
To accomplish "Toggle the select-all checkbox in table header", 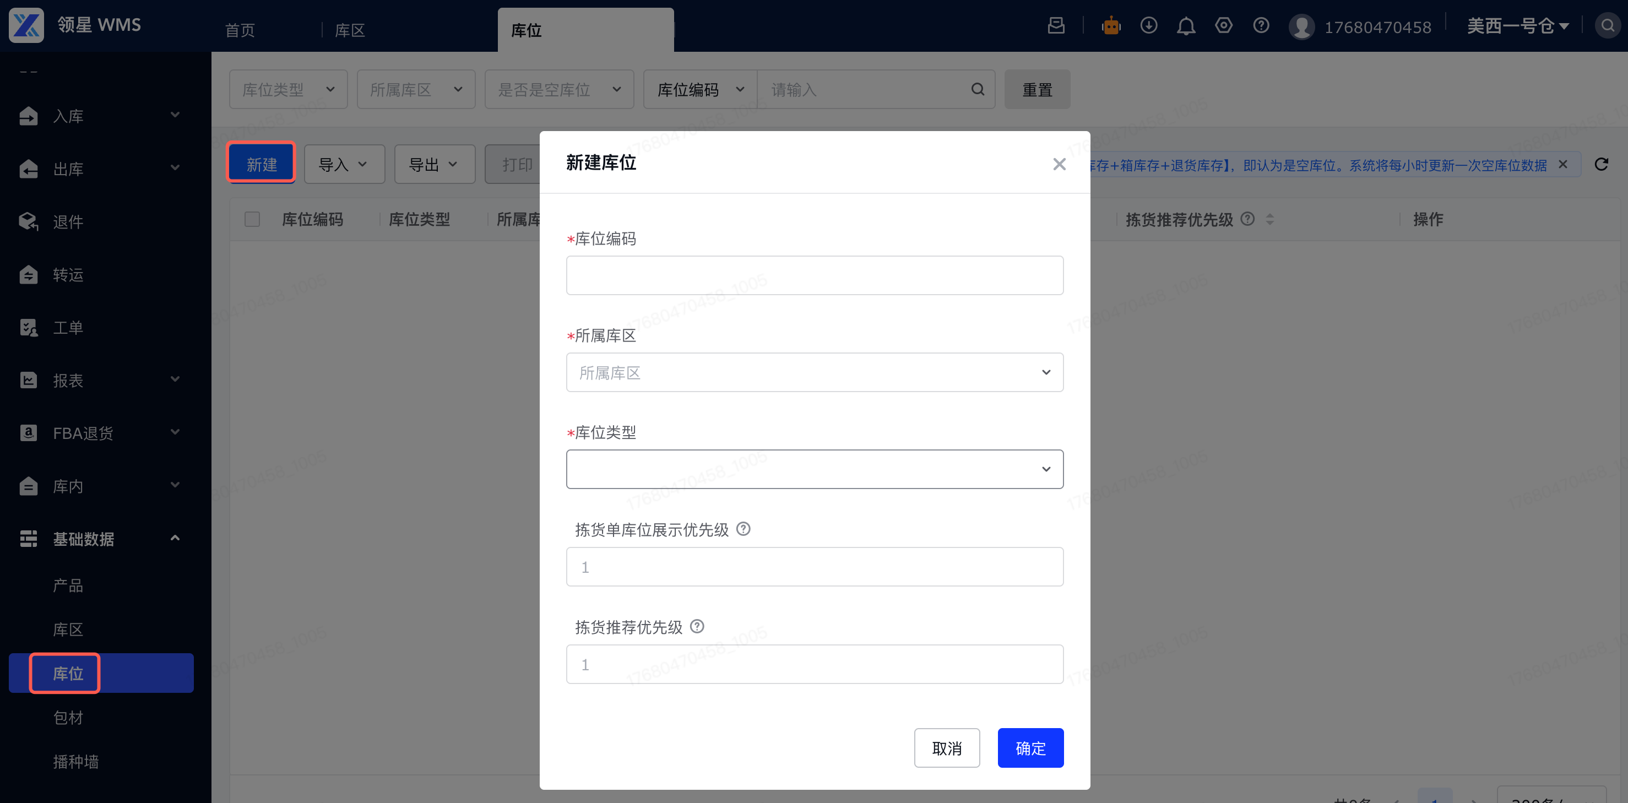I will click(252, 219).
